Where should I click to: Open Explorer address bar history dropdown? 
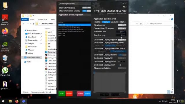137,24
